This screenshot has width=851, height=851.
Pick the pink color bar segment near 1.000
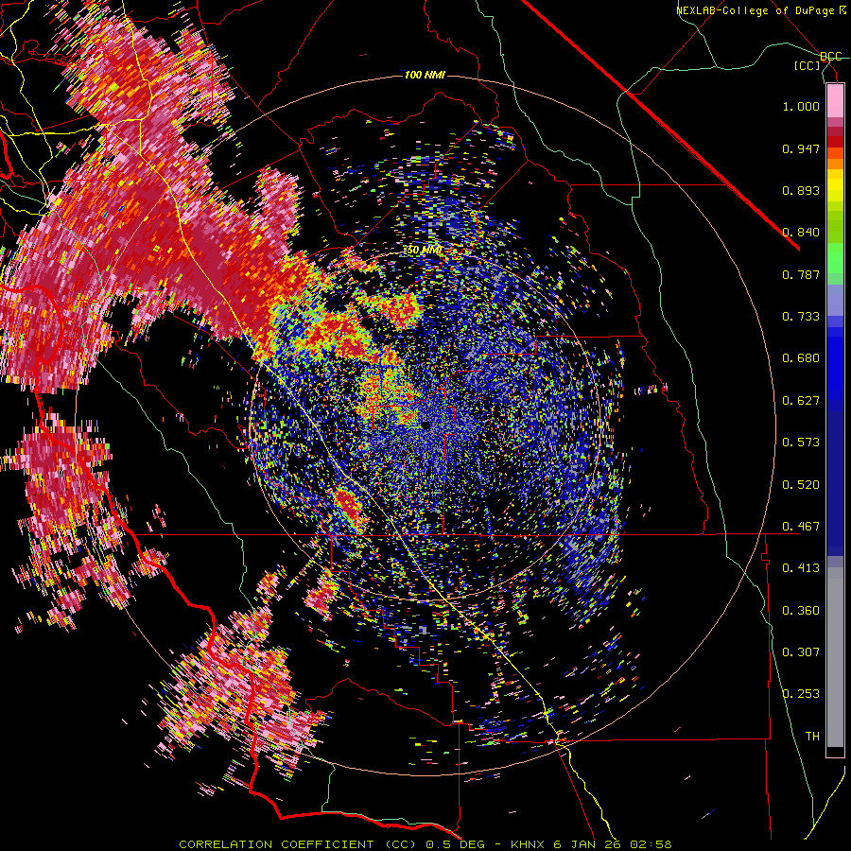835,101
